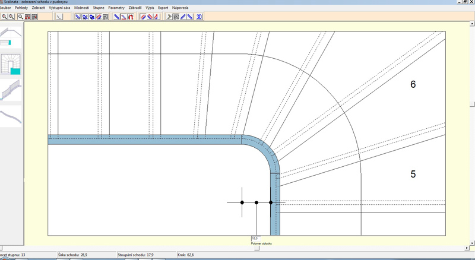Click the horizontal scrollbar thumb
Image resolution: width=475 pixels, height=260 pixels.
pos(256,248)
